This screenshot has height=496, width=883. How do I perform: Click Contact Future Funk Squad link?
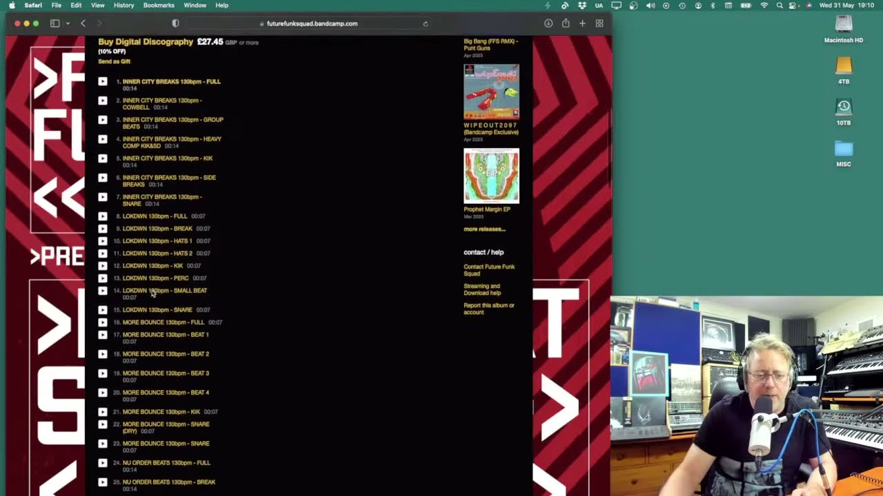[489, 270]
